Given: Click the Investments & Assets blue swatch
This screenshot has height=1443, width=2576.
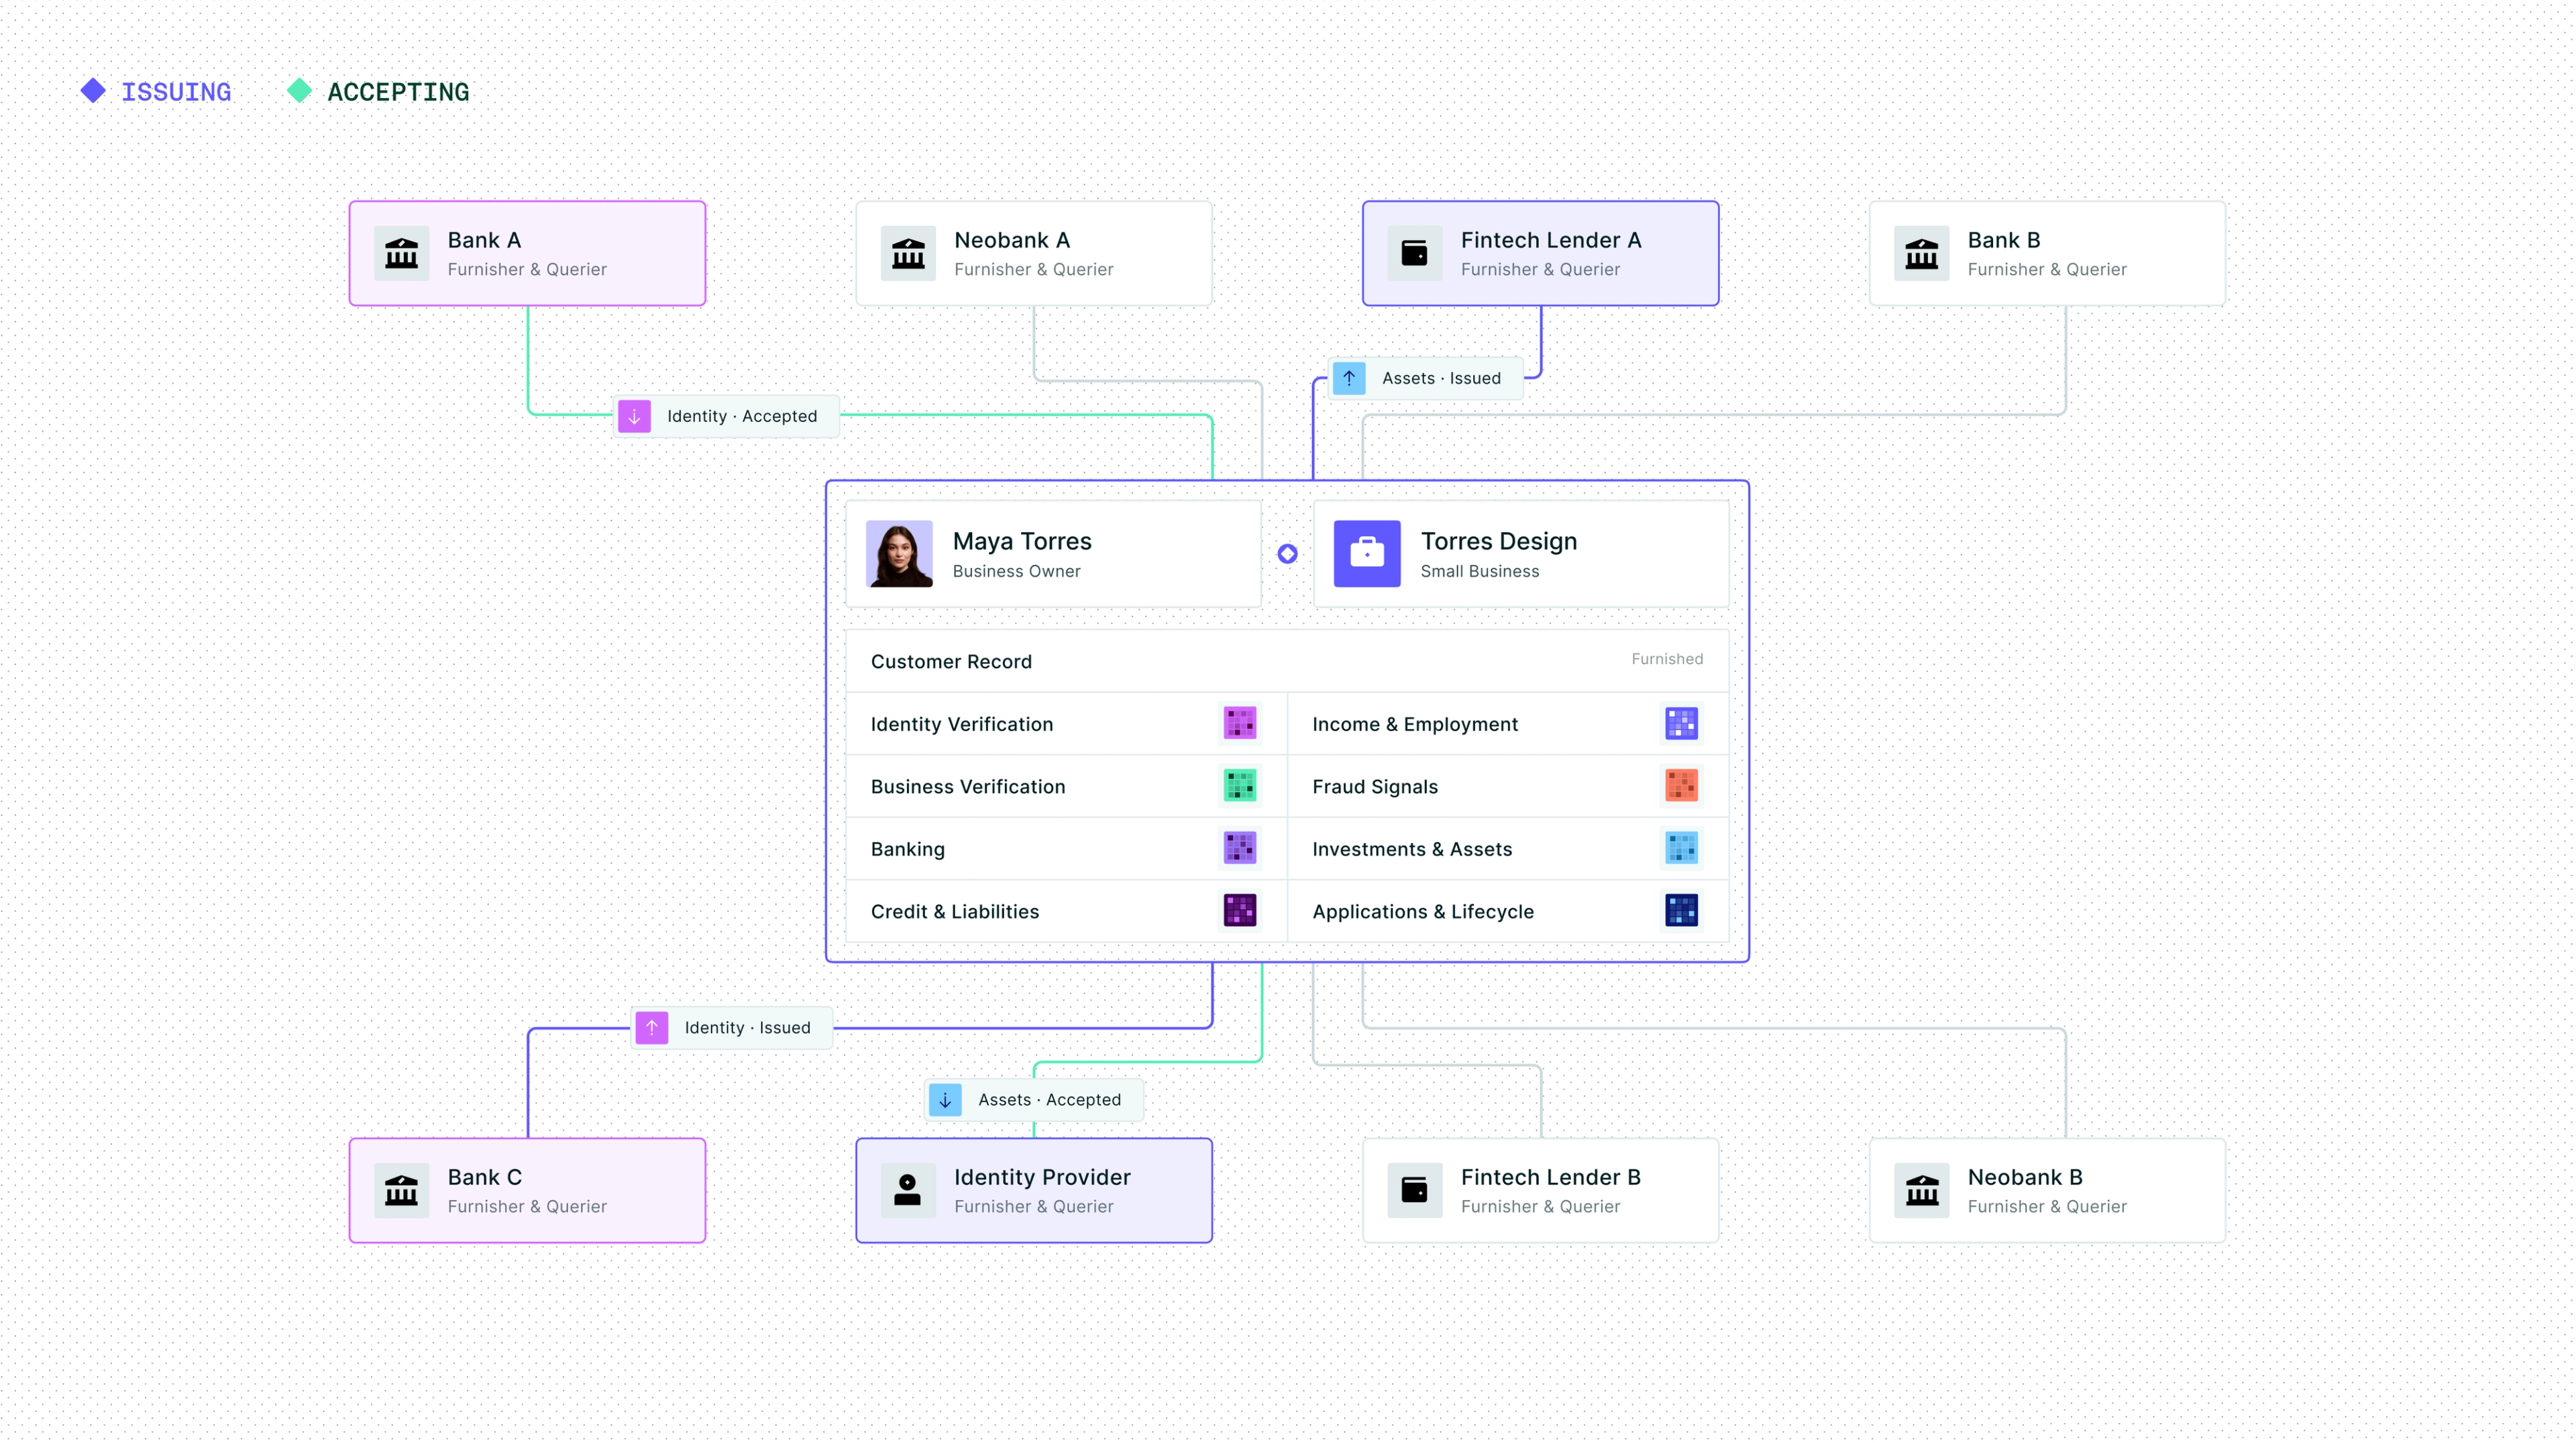Looking at the screenshot, I should tap(1681, 848).
